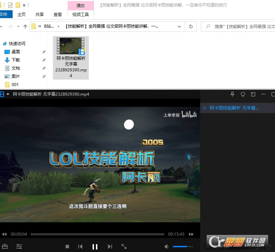Click the new folder icon in title bar

click(18, 5)
